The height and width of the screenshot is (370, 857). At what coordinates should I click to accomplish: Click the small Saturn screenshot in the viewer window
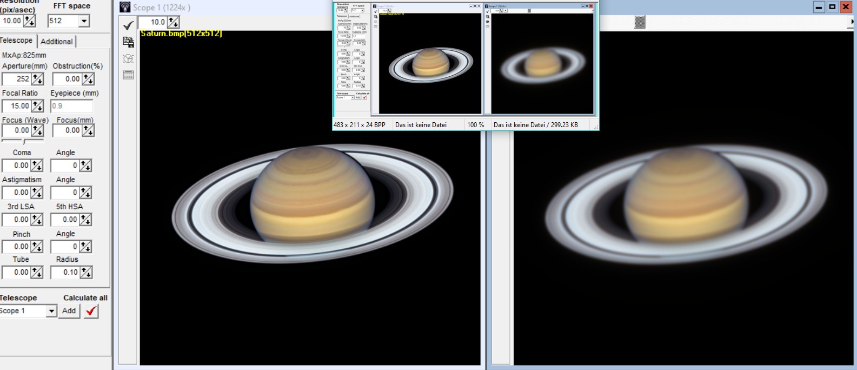tap(466, 59)
